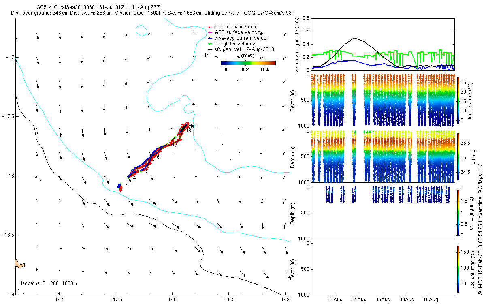Click the horizontal (m/s) velocity colorbar
Screen dimensions: 486x304
click(x=248, y=63)
